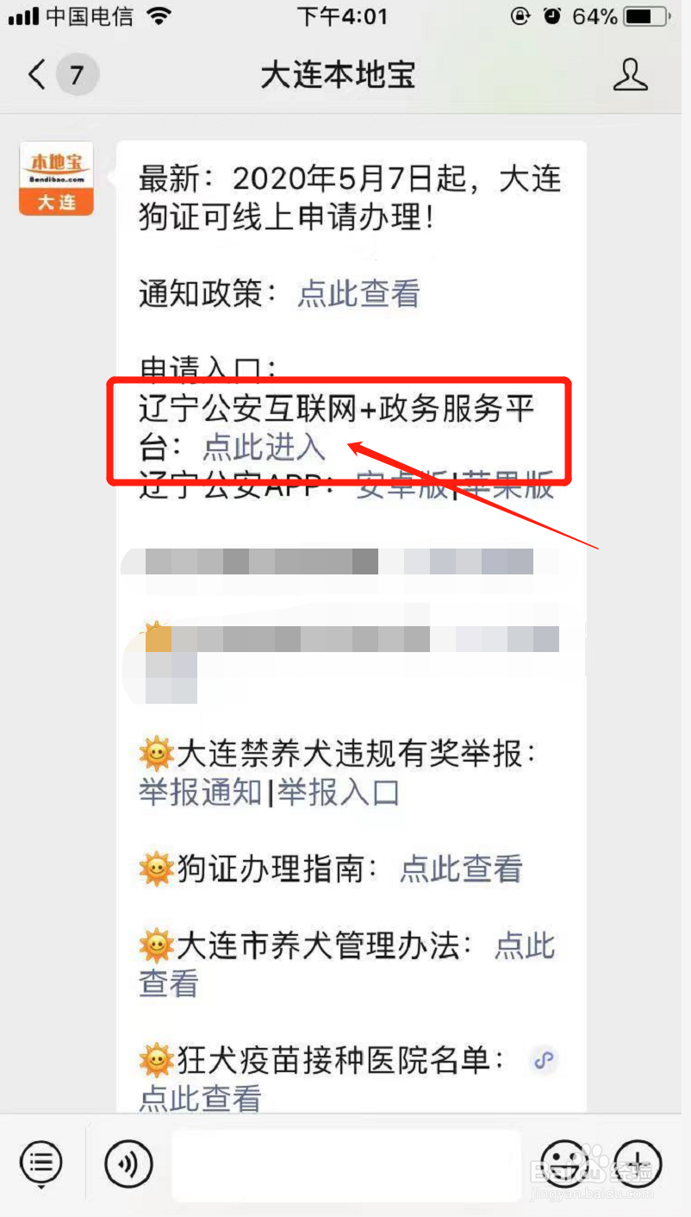The height and width of the screenshot is (1217, 691).
Task: Open 点此查看 link for 狂犬疫苗接种医院名单
Action: (201, 1098)
